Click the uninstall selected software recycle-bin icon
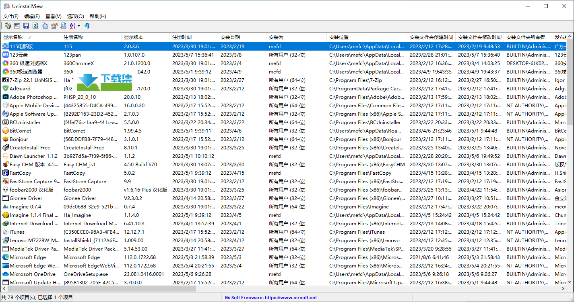This screenshot has height=302, width=574. pos(8,26)
